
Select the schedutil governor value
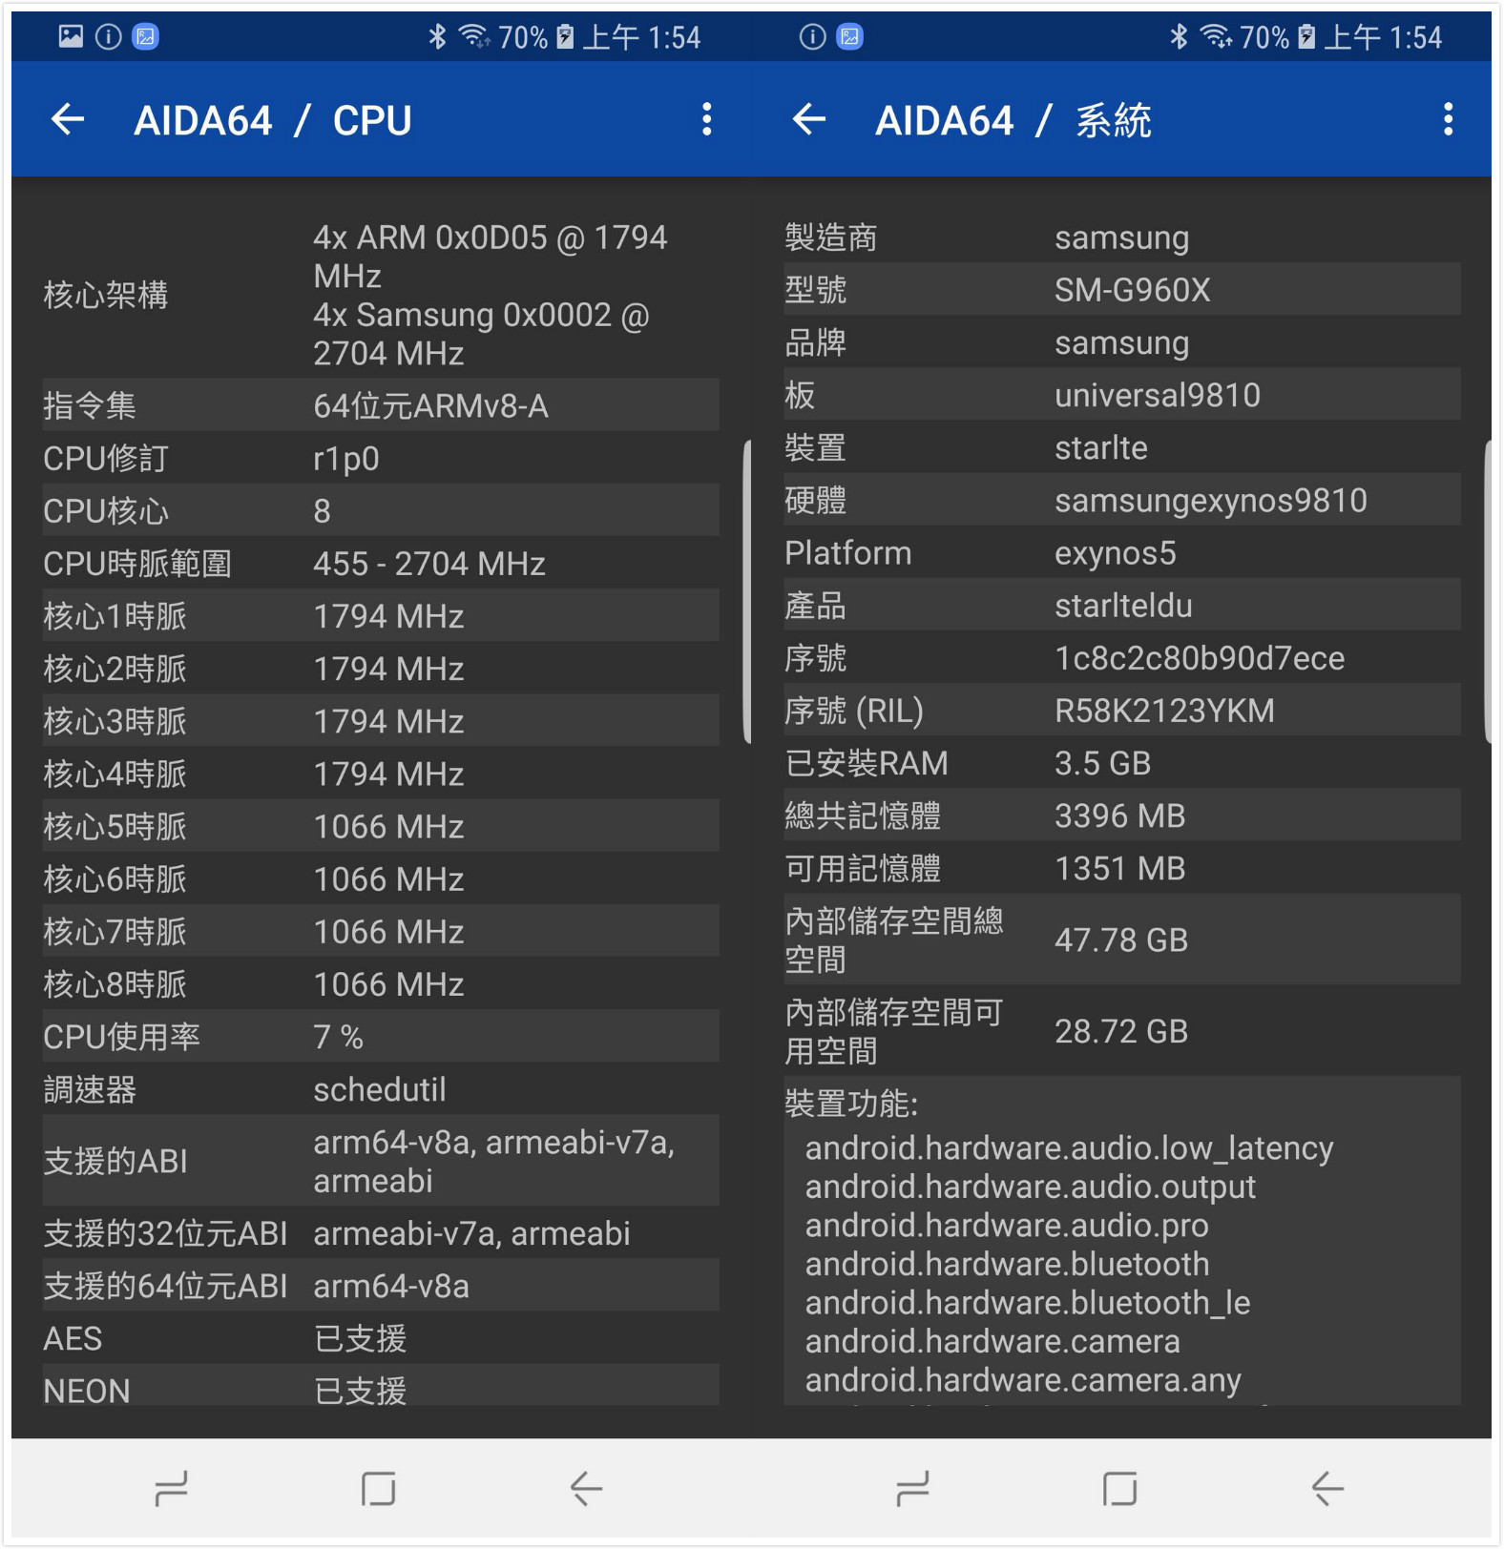[380, 1089]
